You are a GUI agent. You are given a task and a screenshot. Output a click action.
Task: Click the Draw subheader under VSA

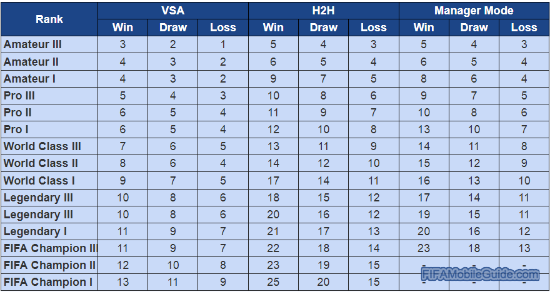(173, 28)
